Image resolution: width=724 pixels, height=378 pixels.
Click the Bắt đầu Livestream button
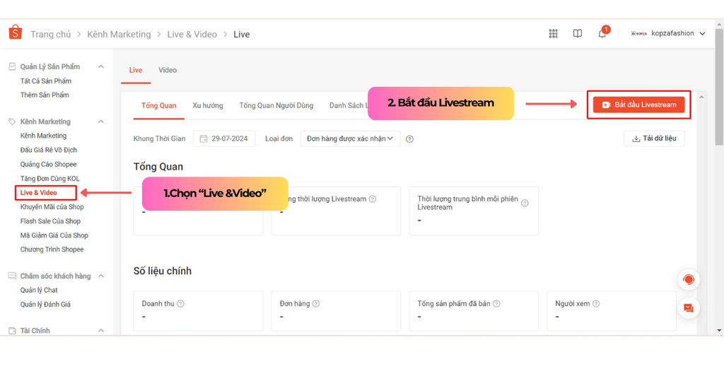pos(639,105)
